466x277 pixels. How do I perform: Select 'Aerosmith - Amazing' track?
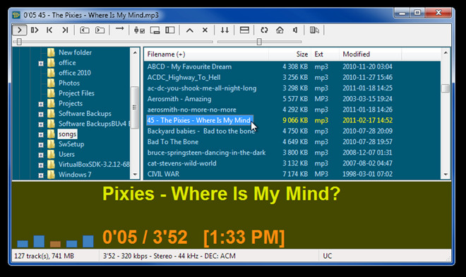[x=179, y=99]
